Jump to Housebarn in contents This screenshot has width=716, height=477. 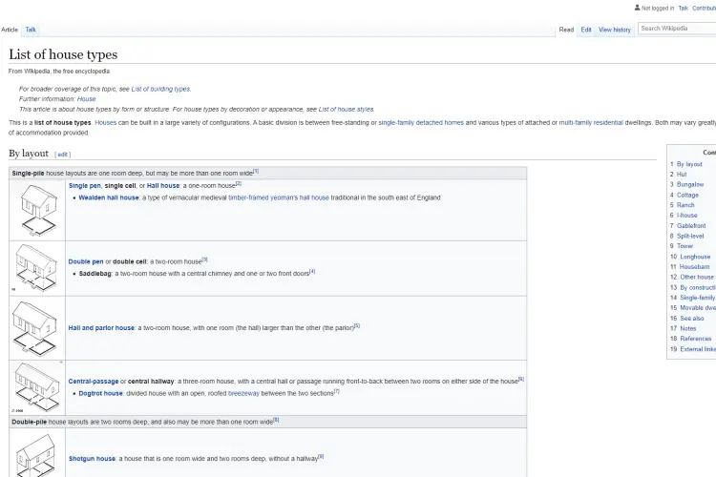click(x=695, y=266)
